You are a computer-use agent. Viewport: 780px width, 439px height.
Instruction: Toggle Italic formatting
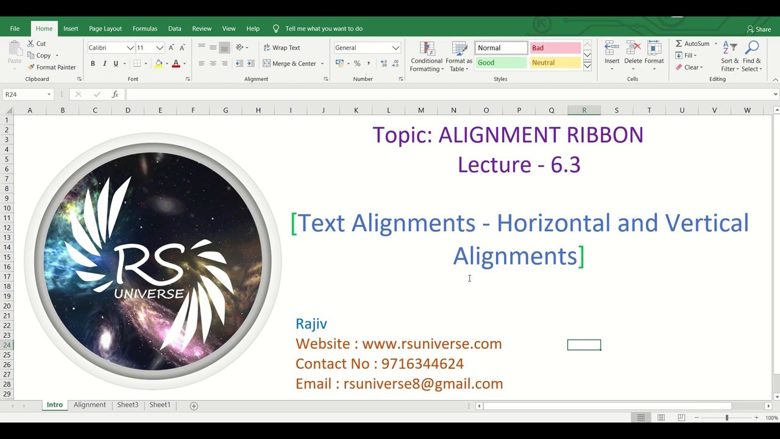104,63
